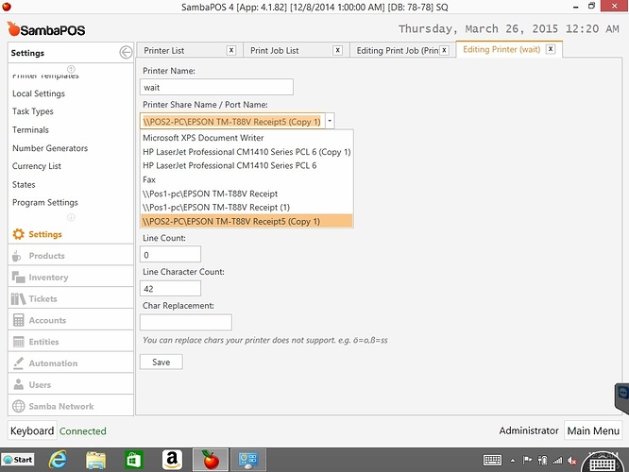Launch Internet Explorer from taskbar

[x=58, y=460]
